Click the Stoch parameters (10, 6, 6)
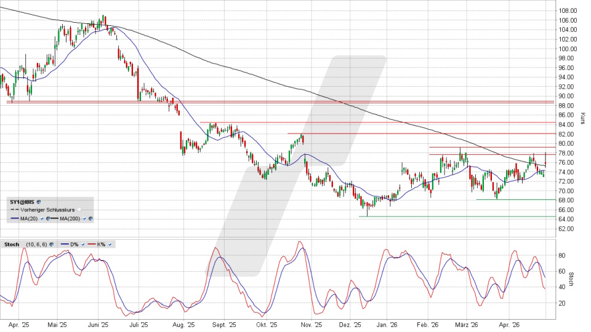 coord(36,244)
